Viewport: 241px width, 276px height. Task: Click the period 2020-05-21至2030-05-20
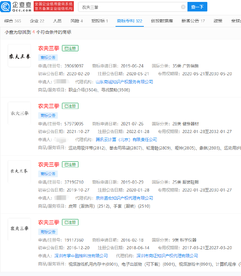click(207, 74)
